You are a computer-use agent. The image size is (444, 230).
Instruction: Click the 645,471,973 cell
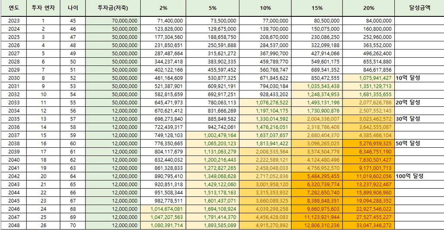(163, 103)
